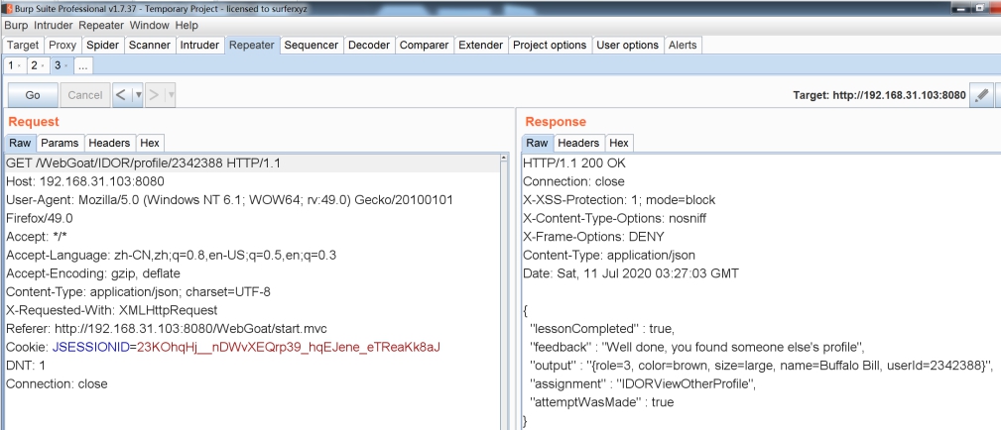Click the Accept-Language header line

pos(171,256)
